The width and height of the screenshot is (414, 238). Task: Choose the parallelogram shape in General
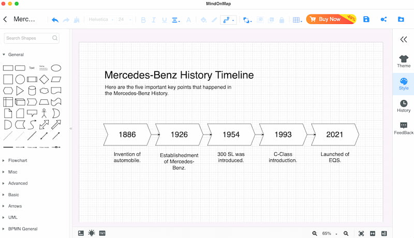[x=56, y=79]
